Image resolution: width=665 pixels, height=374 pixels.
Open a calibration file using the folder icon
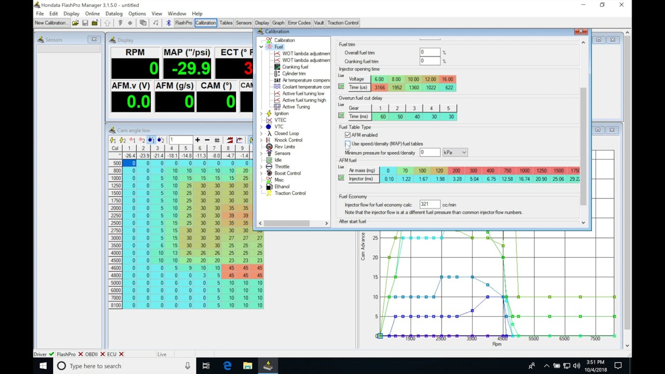pyautogui.click(x=75, y=22)
